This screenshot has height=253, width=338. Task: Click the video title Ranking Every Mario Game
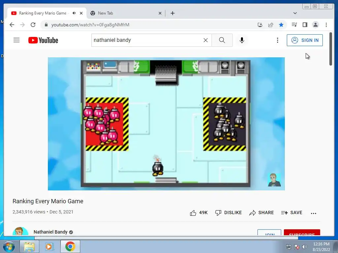[x=48, y=201]
